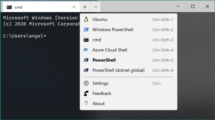
Task: Click the Ubuntu penguin icon
Action: point(86,19)
